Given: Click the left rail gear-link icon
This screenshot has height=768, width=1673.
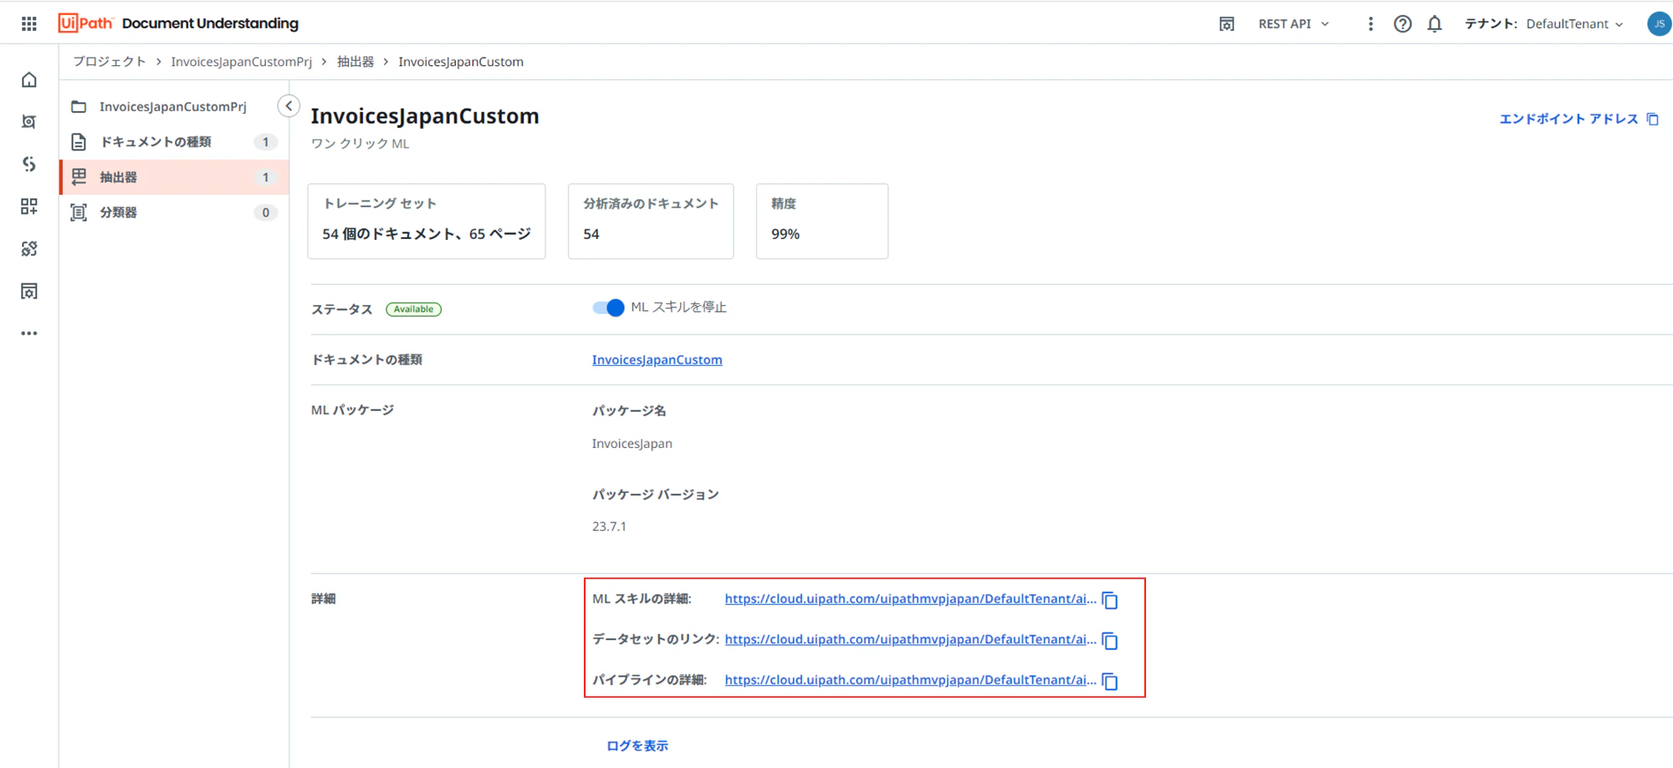Looking at the screenshot, I should (29, 248).
